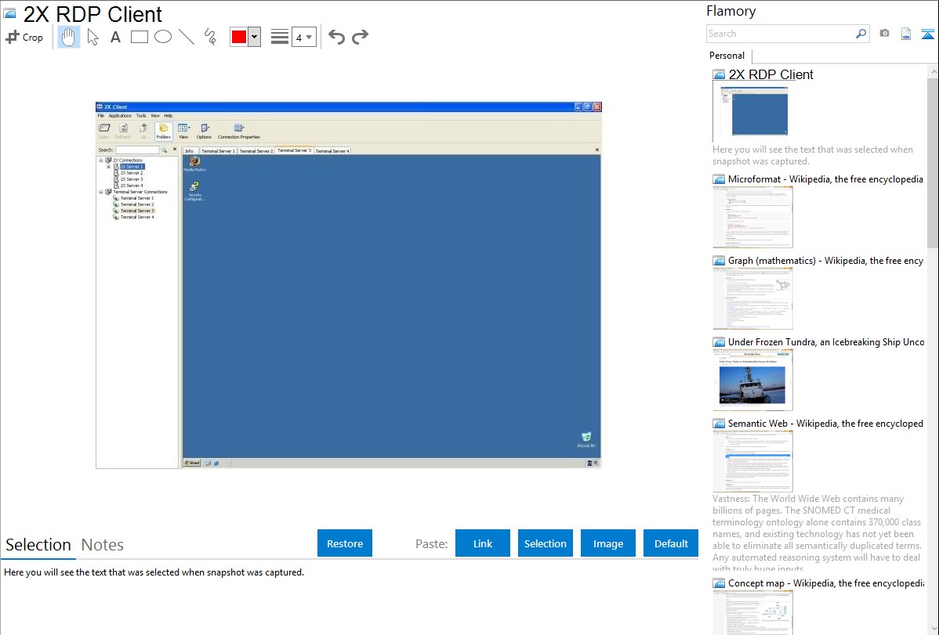The height and width of the screenshot is (635, 939).
Task: Select the icebreaking ship thumbnail
Action: pos(752,380)
